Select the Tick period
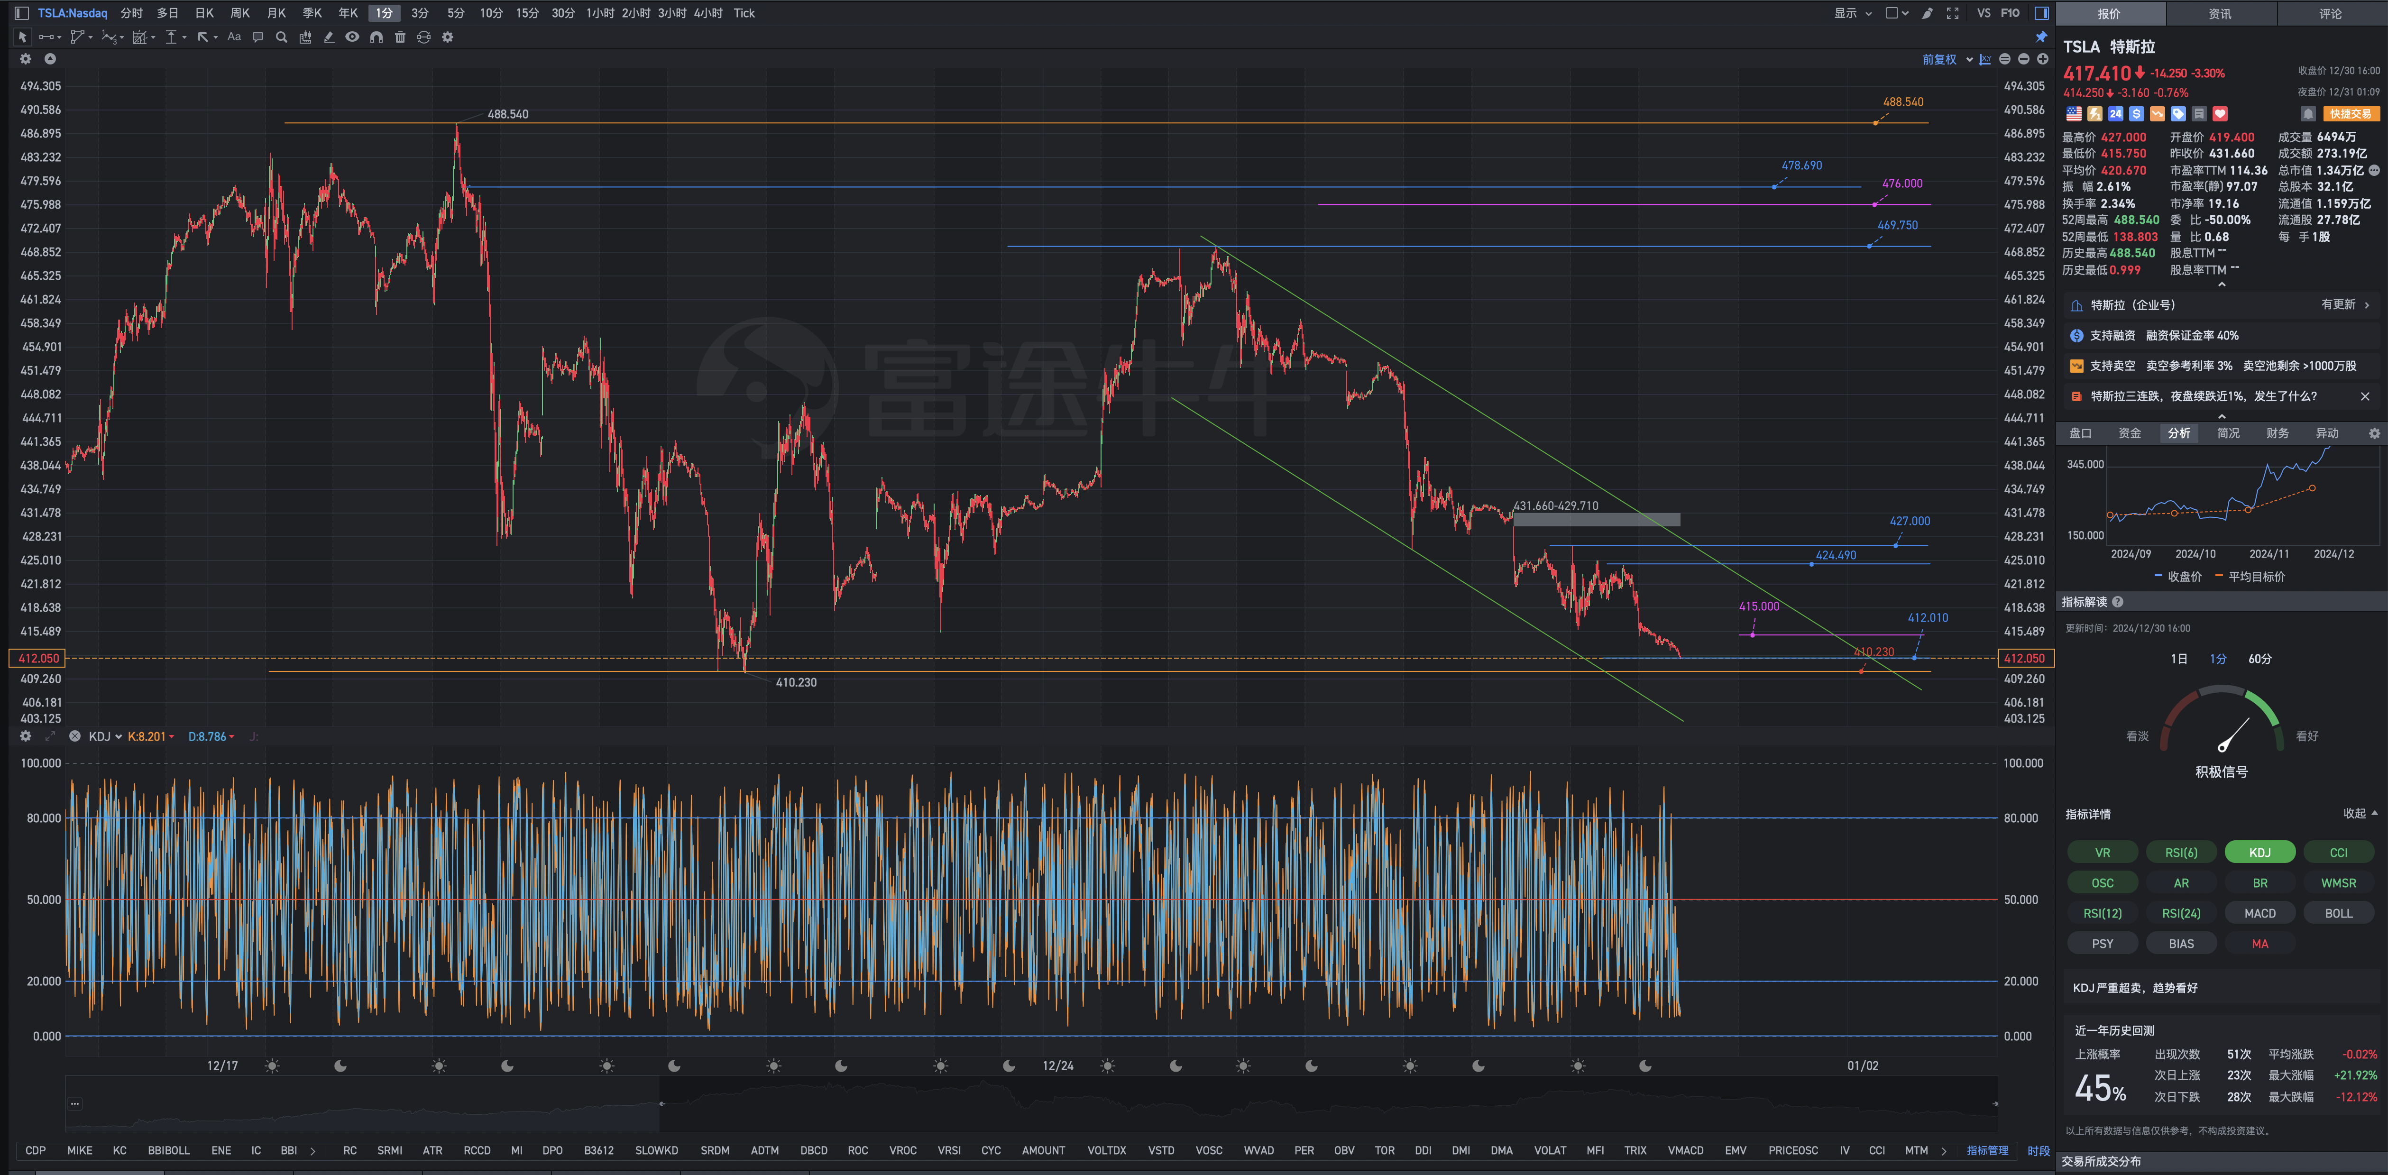The image size is (2388, 1175). 744,13
